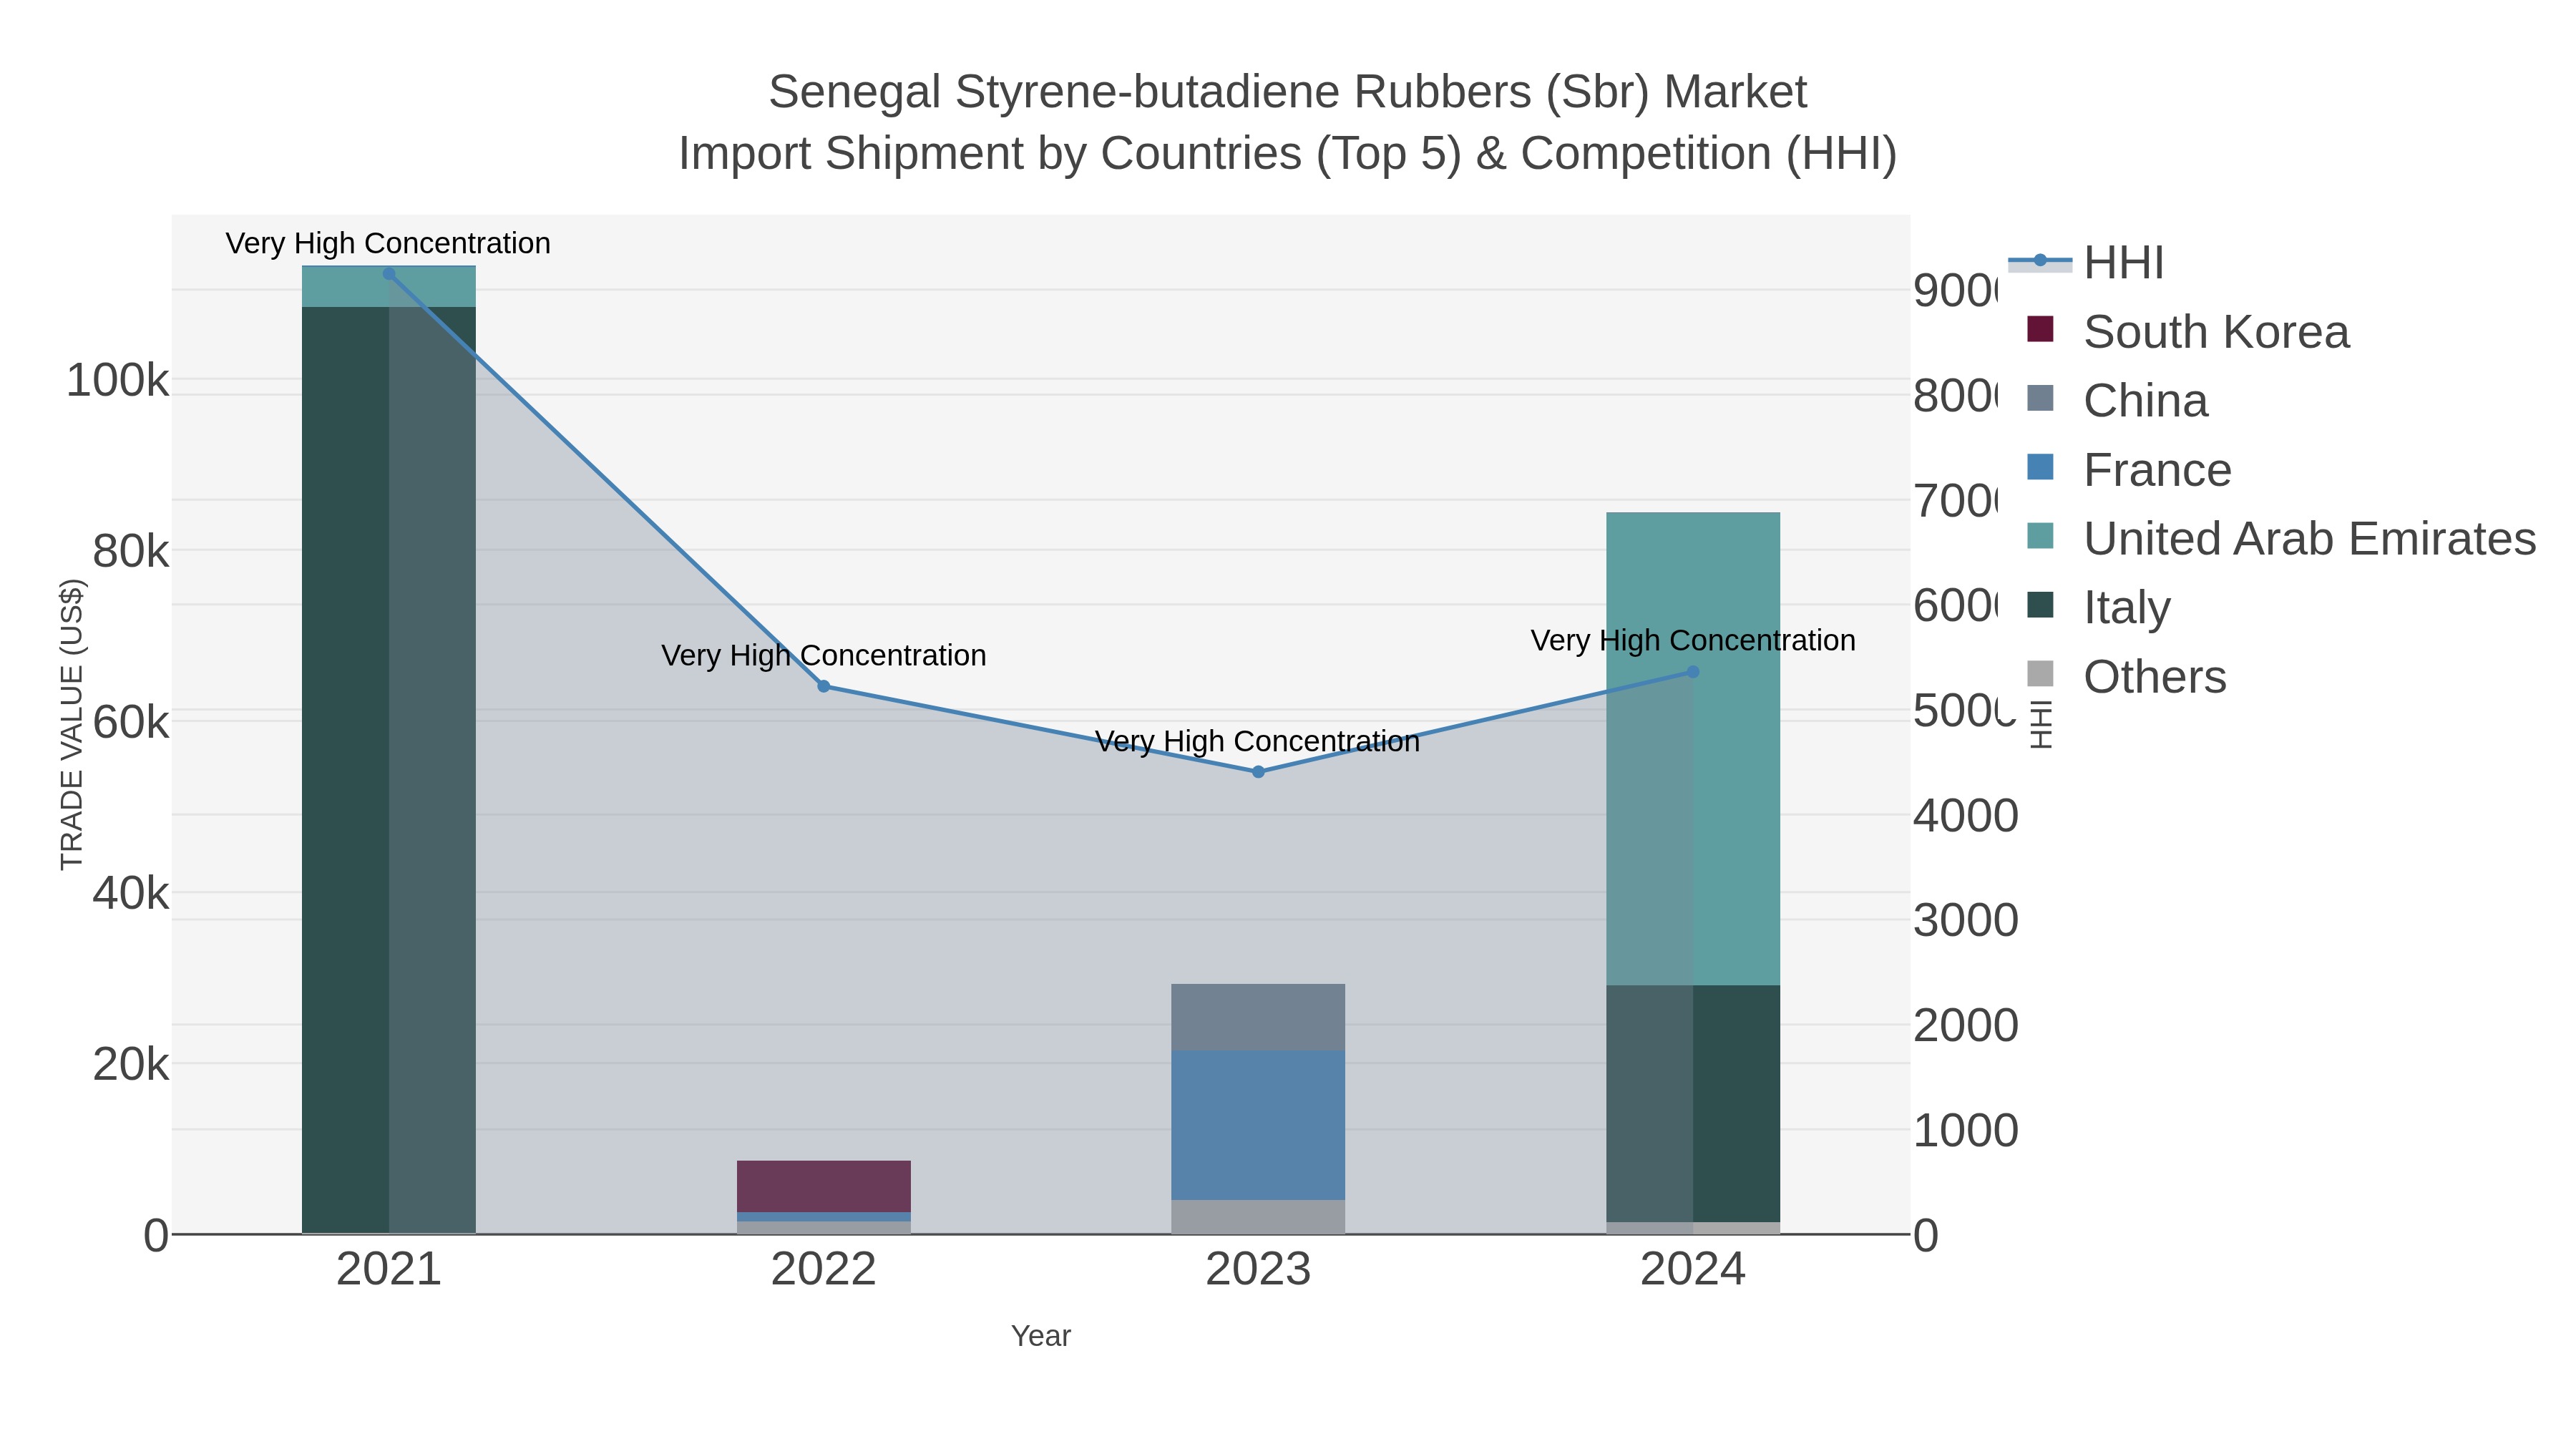Click the 80k trade value tick label

[131, 552]
